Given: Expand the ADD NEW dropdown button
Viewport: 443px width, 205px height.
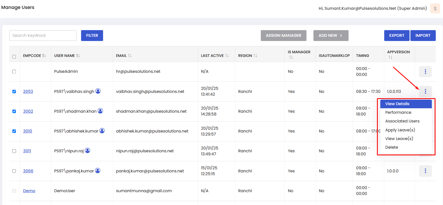Looking at the screenshot, I should click(331, 36).
